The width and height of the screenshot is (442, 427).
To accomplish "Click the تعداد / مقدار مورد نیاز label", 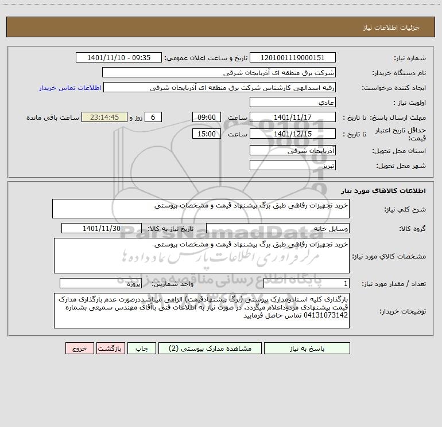I will [394, 284].
